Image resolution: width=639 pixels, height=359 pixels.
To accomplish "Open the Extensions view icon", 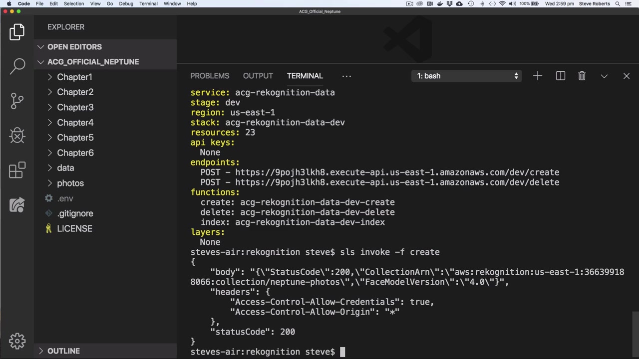I will click(x=17, y=170).
